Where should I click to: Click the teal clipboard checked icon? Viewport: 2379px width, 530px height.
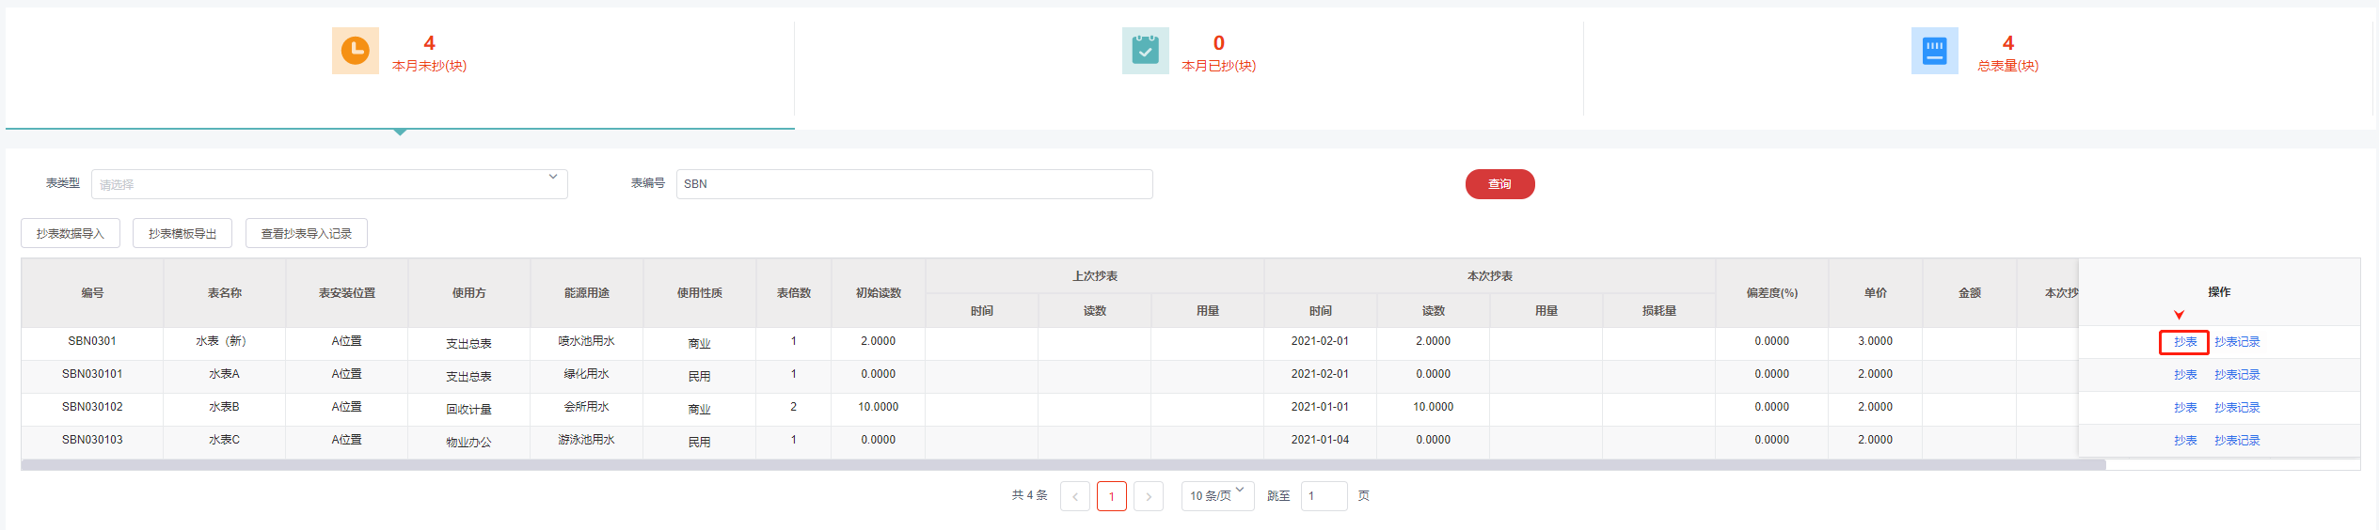[1145, 51]
